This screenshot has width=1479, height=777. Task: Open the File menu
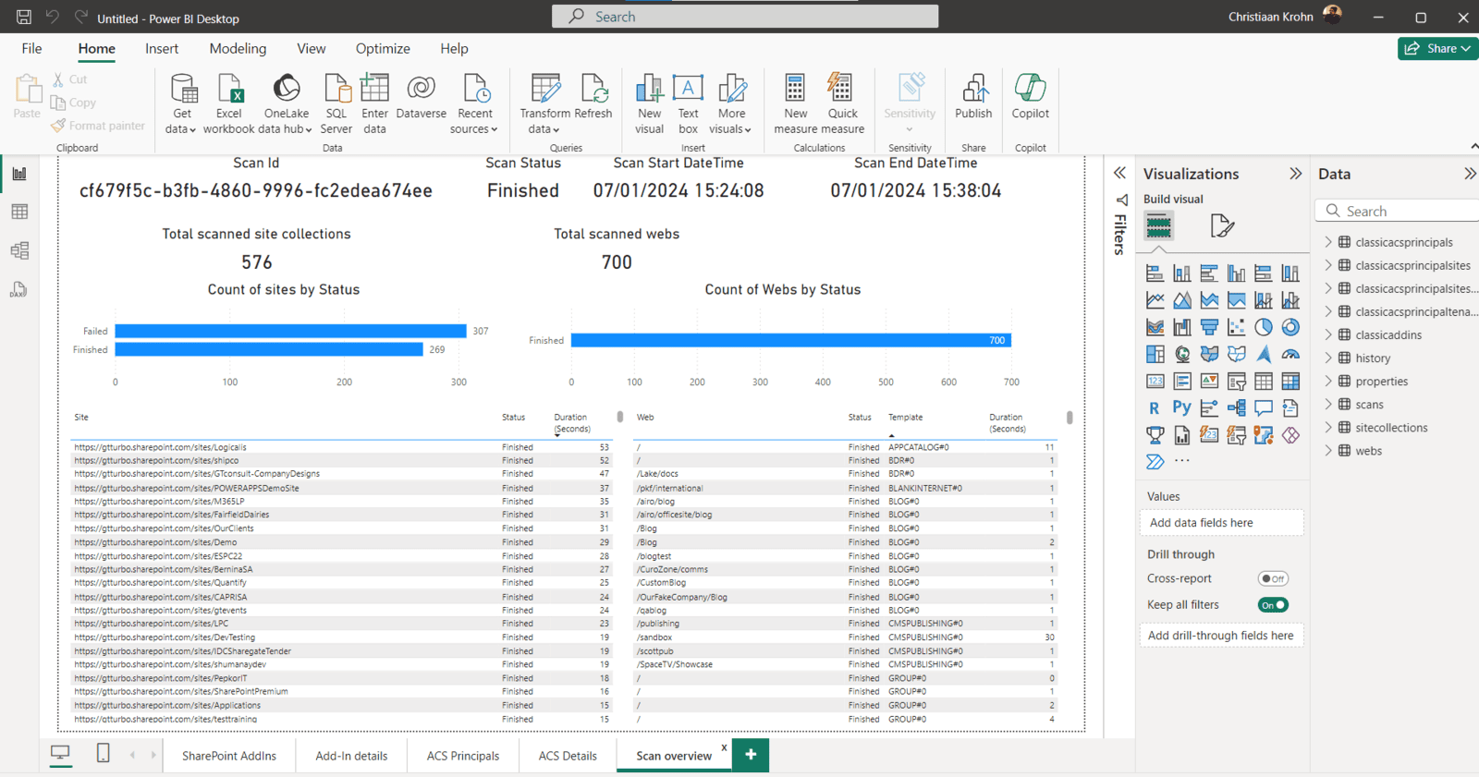(31, 49)
